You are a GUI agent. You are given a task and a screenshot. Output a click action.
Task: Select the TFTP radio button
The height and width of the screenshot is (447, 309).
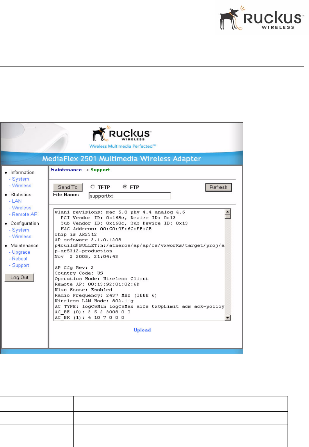(93, 187)
